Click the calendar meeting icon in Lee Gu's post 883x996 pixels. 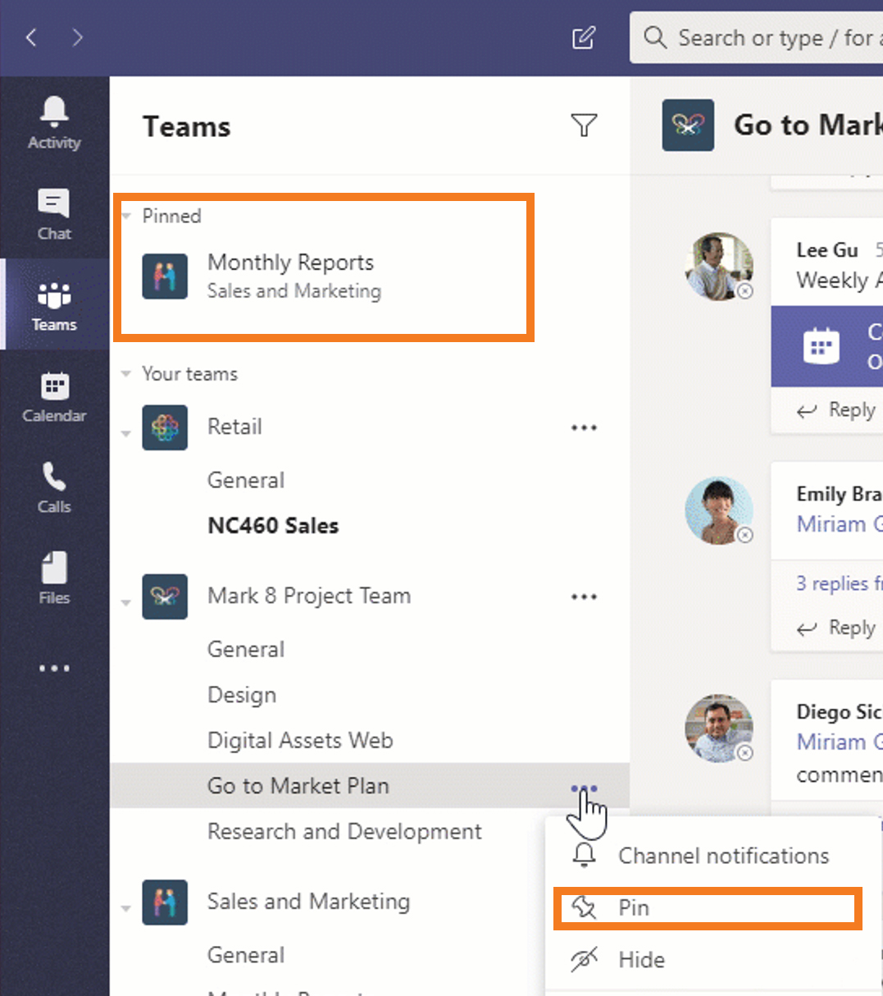[822, 345]
